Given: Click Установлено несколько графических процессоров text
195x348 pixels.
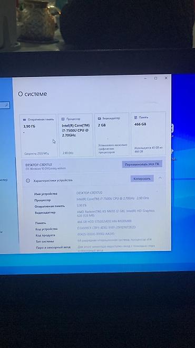Looking at the screenshot, I should point(113,149).
